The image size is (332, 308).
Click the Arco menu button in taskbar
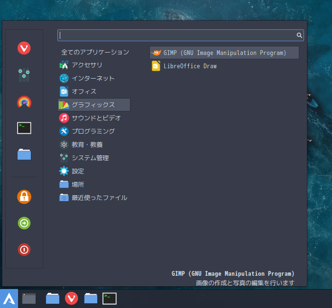click(x=9, y=299)
